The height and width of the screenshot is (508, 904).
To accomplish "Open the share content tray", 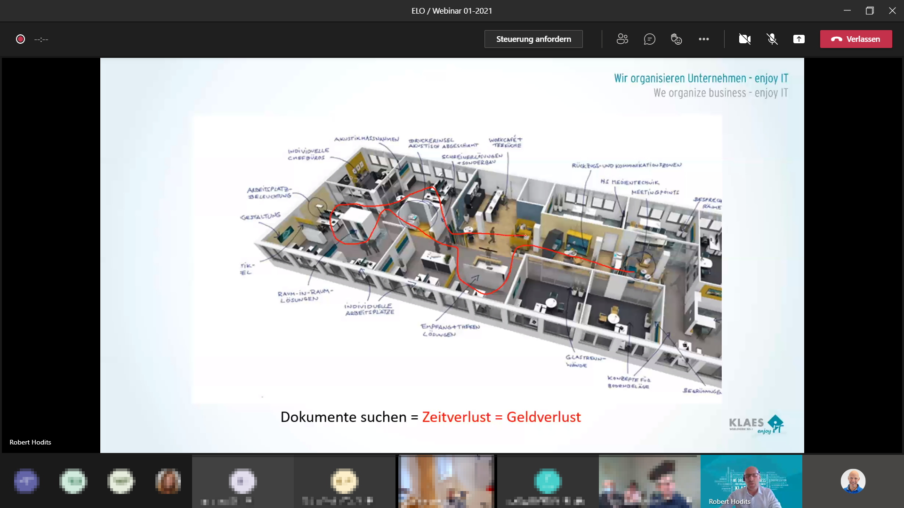I will click(799, 39).
